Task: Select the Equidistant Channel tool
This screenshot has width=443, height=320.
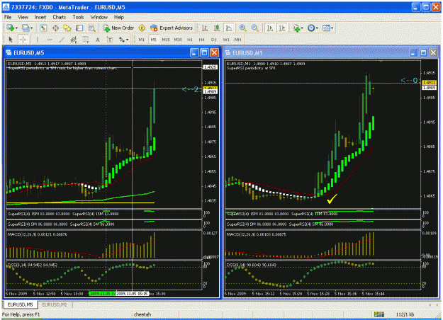Action: (x=74, y=40)
